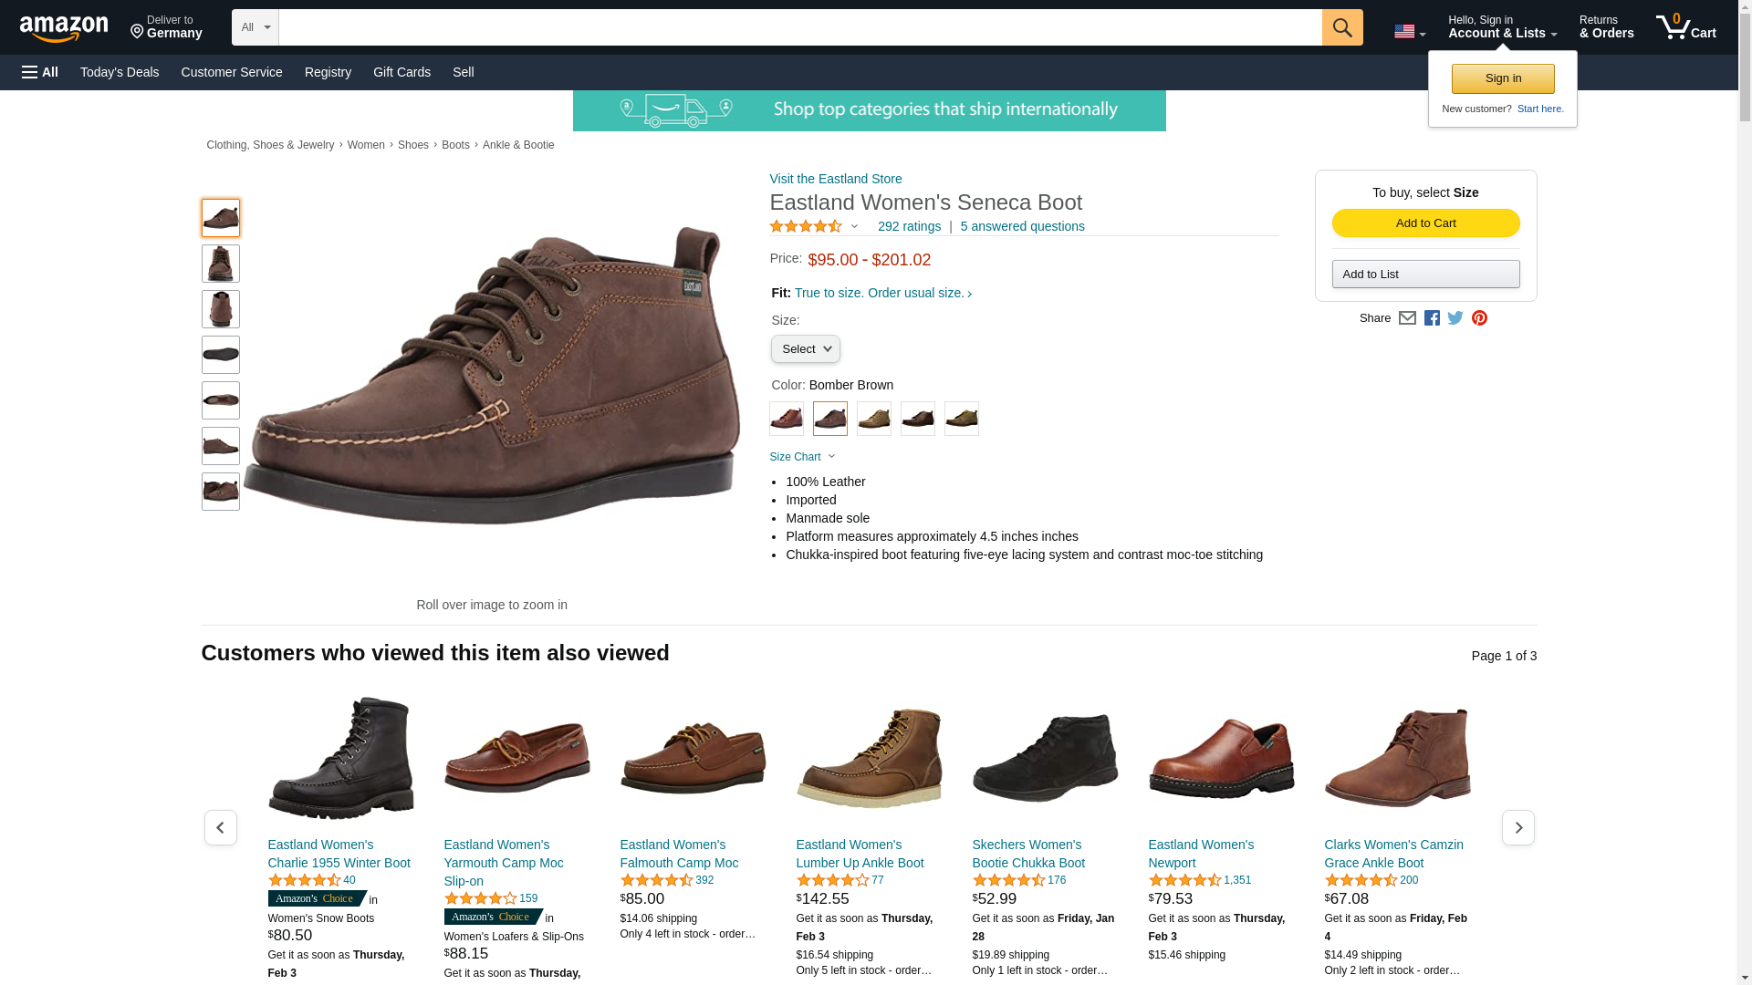1752x985 pixels.
Task: Share via the Pinterest icon
Action: click(x=1479, y=318)
